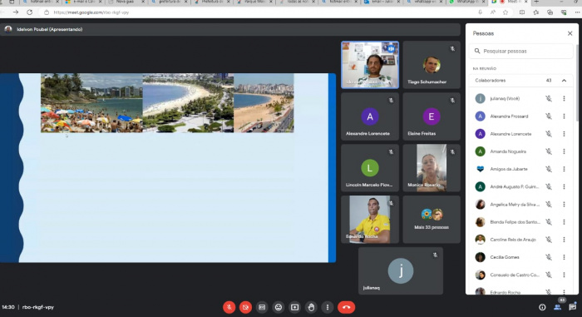582x317 pixels.
Task: Open more options in call controls
Action: click(328, 307)
